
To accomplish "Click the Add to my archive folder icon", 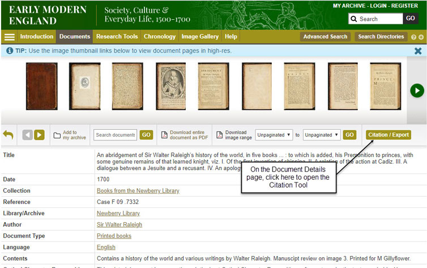I will [57, 135].
